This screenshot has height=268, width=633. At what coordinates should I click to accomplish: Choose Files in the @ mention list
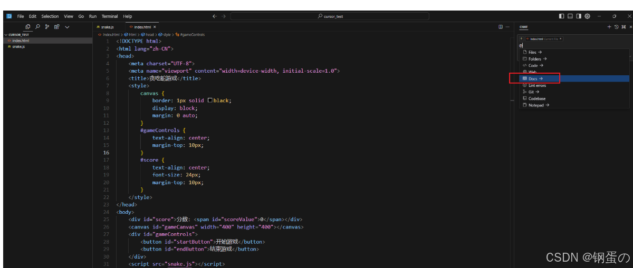(575, 52)
